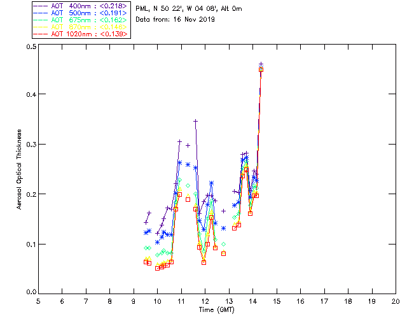Click the 0.4 y-axis tick label
The height and width of the screenshot is (326, 407).
tap(31, 94)
